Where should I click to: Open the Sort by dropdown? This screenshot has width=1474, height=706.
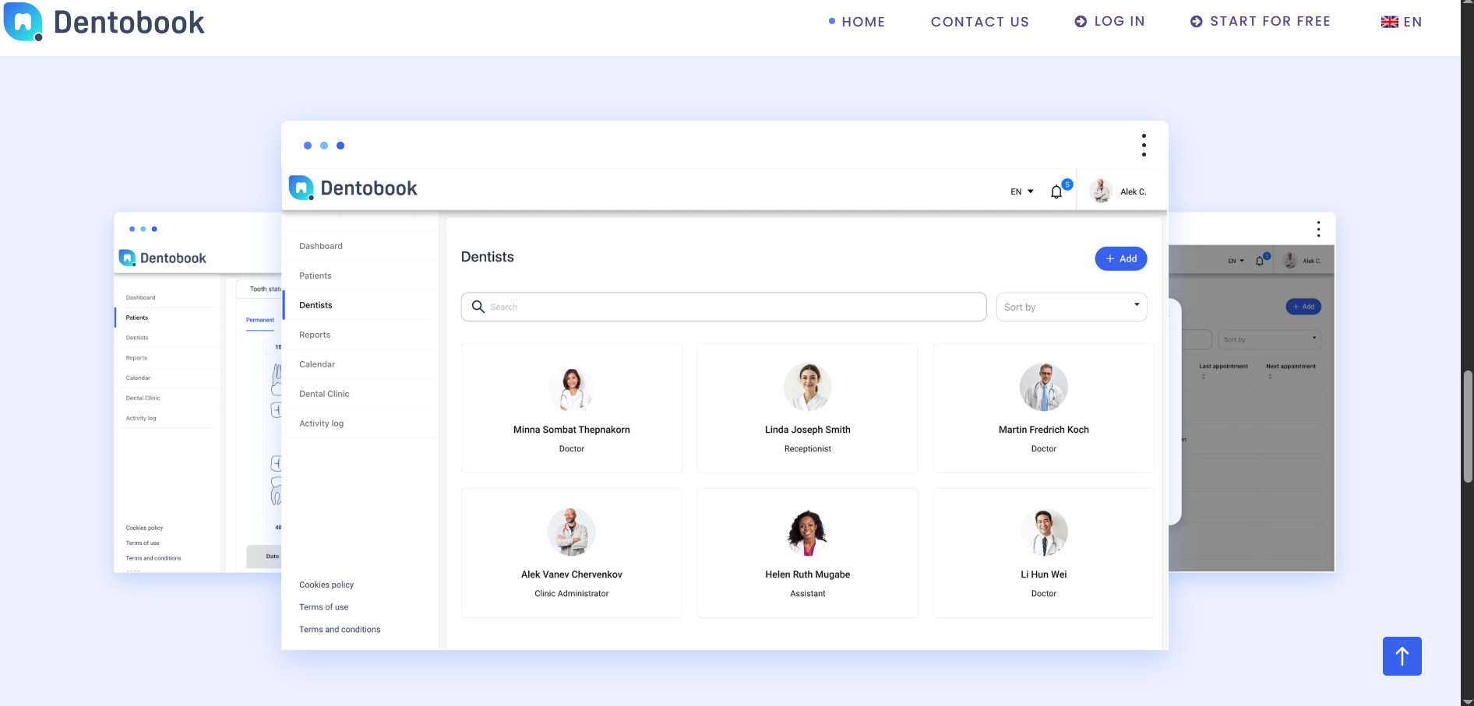pos(1071,307)
